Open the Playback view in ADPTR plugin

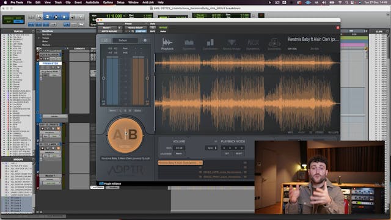167,44
